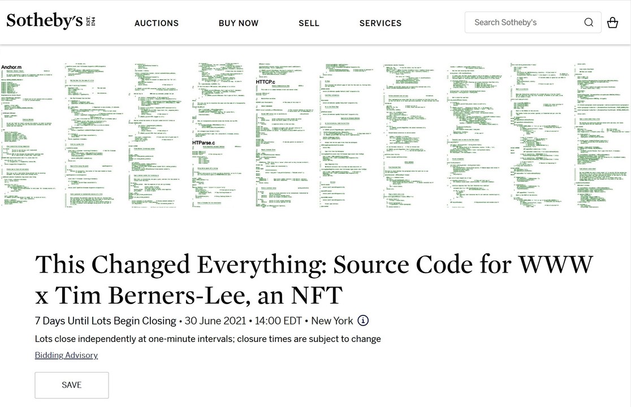Screen dimensions: 631x407
Task: Click 7 Days Until Lots Begin Closing text
Action: coord(106,321)
